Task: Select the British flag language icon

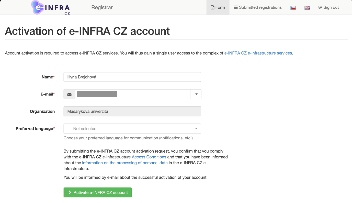Action: coord(307,7)
